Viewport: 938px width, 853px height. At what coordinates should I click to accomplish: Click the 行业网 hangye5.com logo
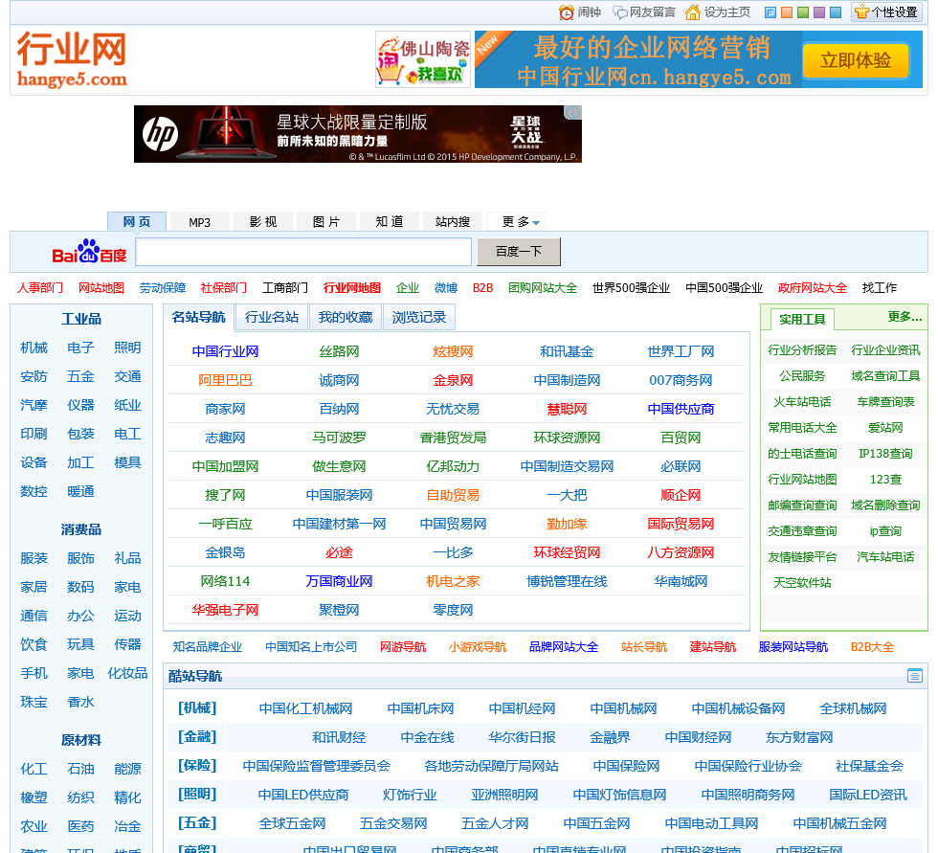72,59
